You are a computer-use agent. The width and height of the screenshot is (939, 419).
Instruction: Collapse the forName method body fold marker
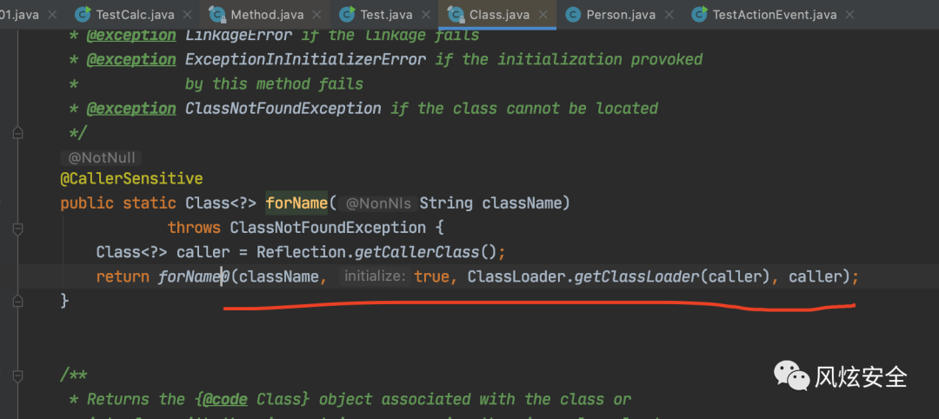(17, 228)
